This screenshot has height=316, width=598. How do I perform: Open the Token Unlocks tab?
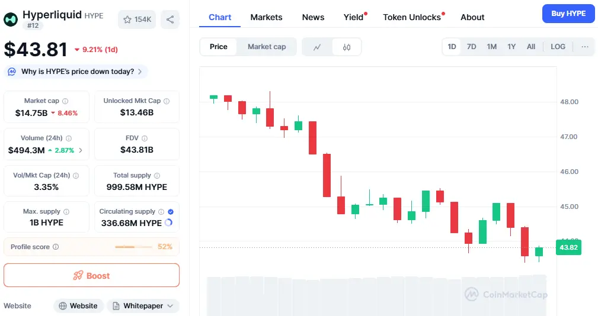(x=412, y=17)
